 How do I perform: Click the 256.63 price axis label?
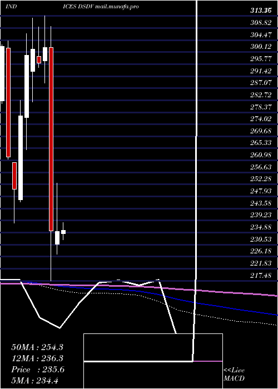pos(261,167)
